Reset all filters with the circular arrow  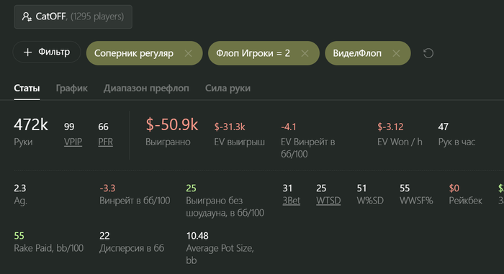[x=428, y=53]
